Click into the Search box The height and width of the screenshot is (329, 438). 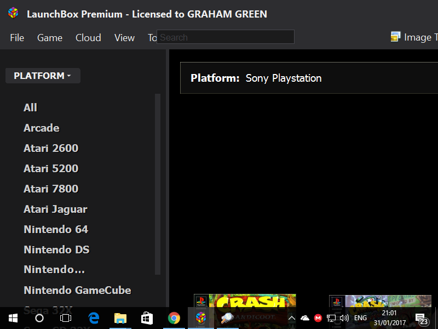click(226, 37)
